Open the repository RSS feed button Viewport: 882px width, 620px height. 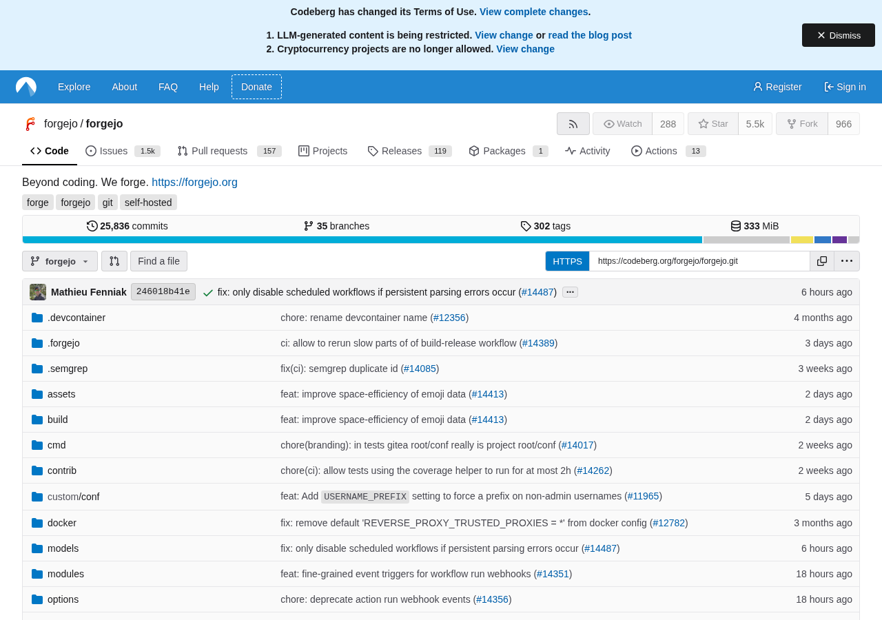pyautogui.click(x=573, y=124)
